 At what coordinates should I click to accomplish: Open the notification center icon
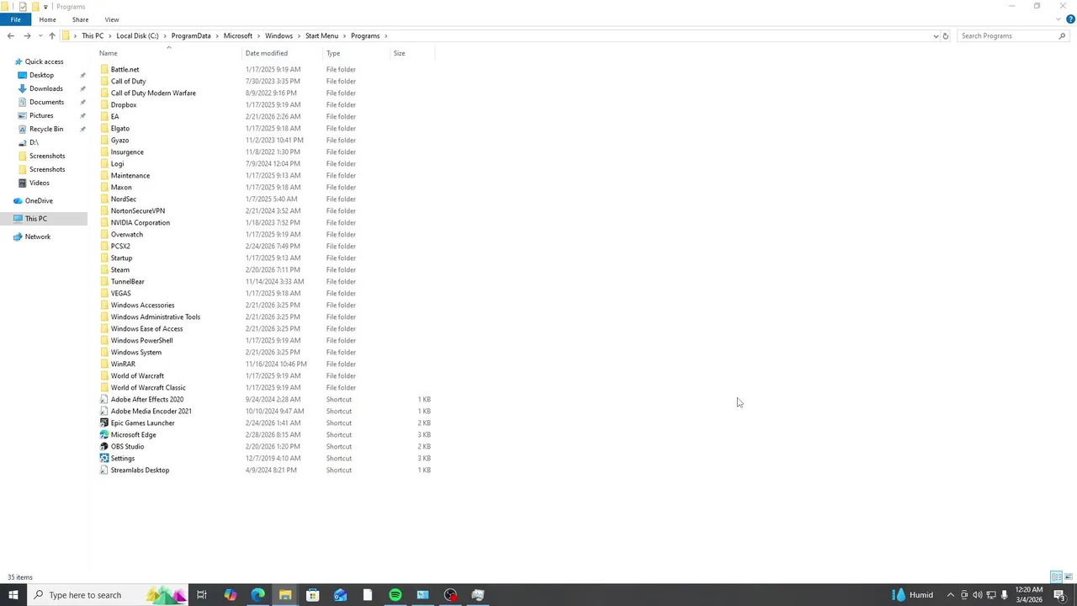(x=1059, y=595)
